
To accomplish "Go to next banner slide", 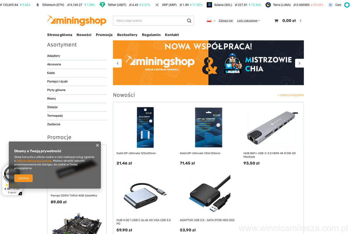I will [300, 63].
